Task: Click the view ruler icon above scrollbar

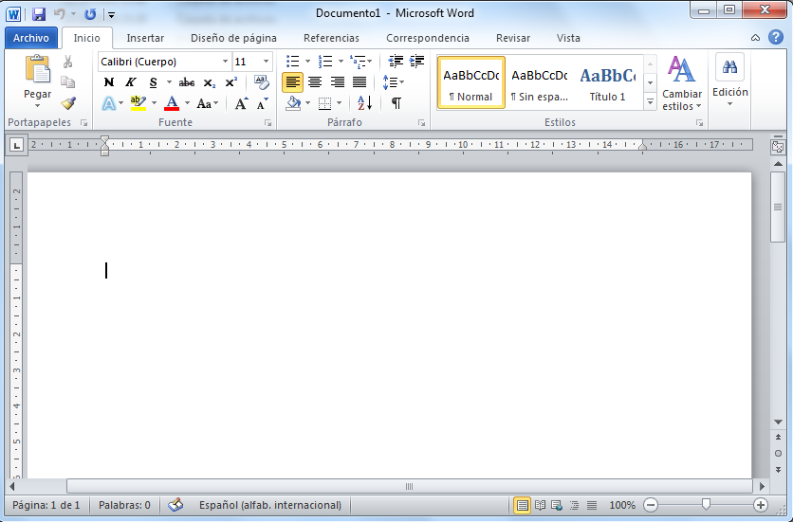Action: pos(778,147)
